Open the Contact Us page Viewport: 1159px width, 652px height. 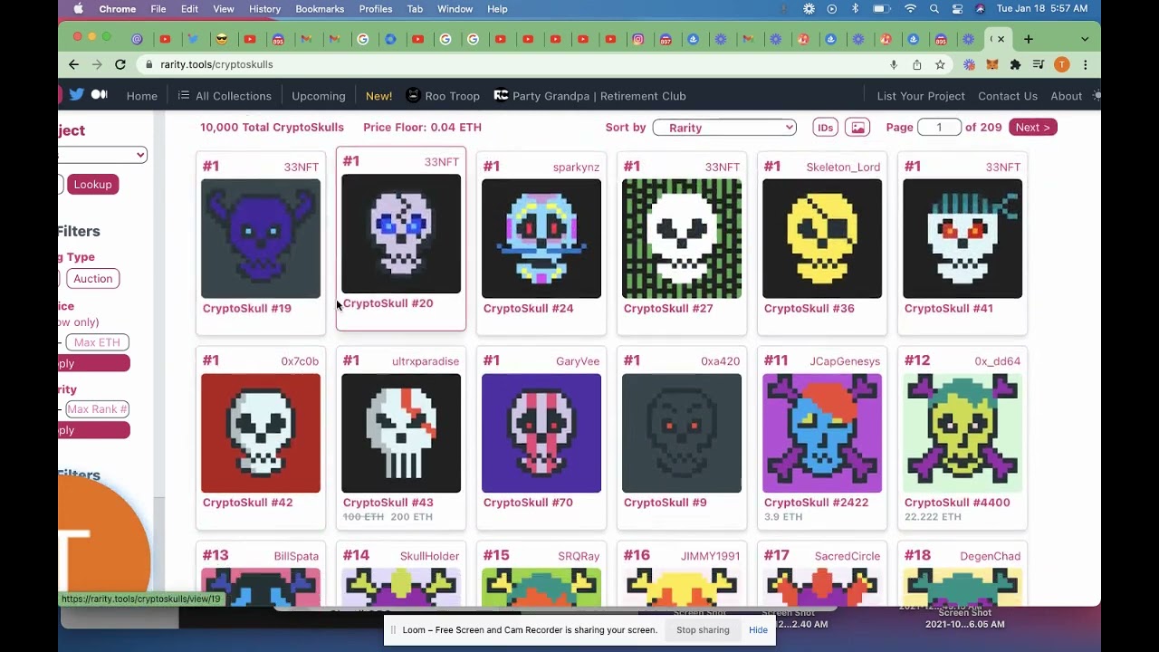[x=1008, y=96]
